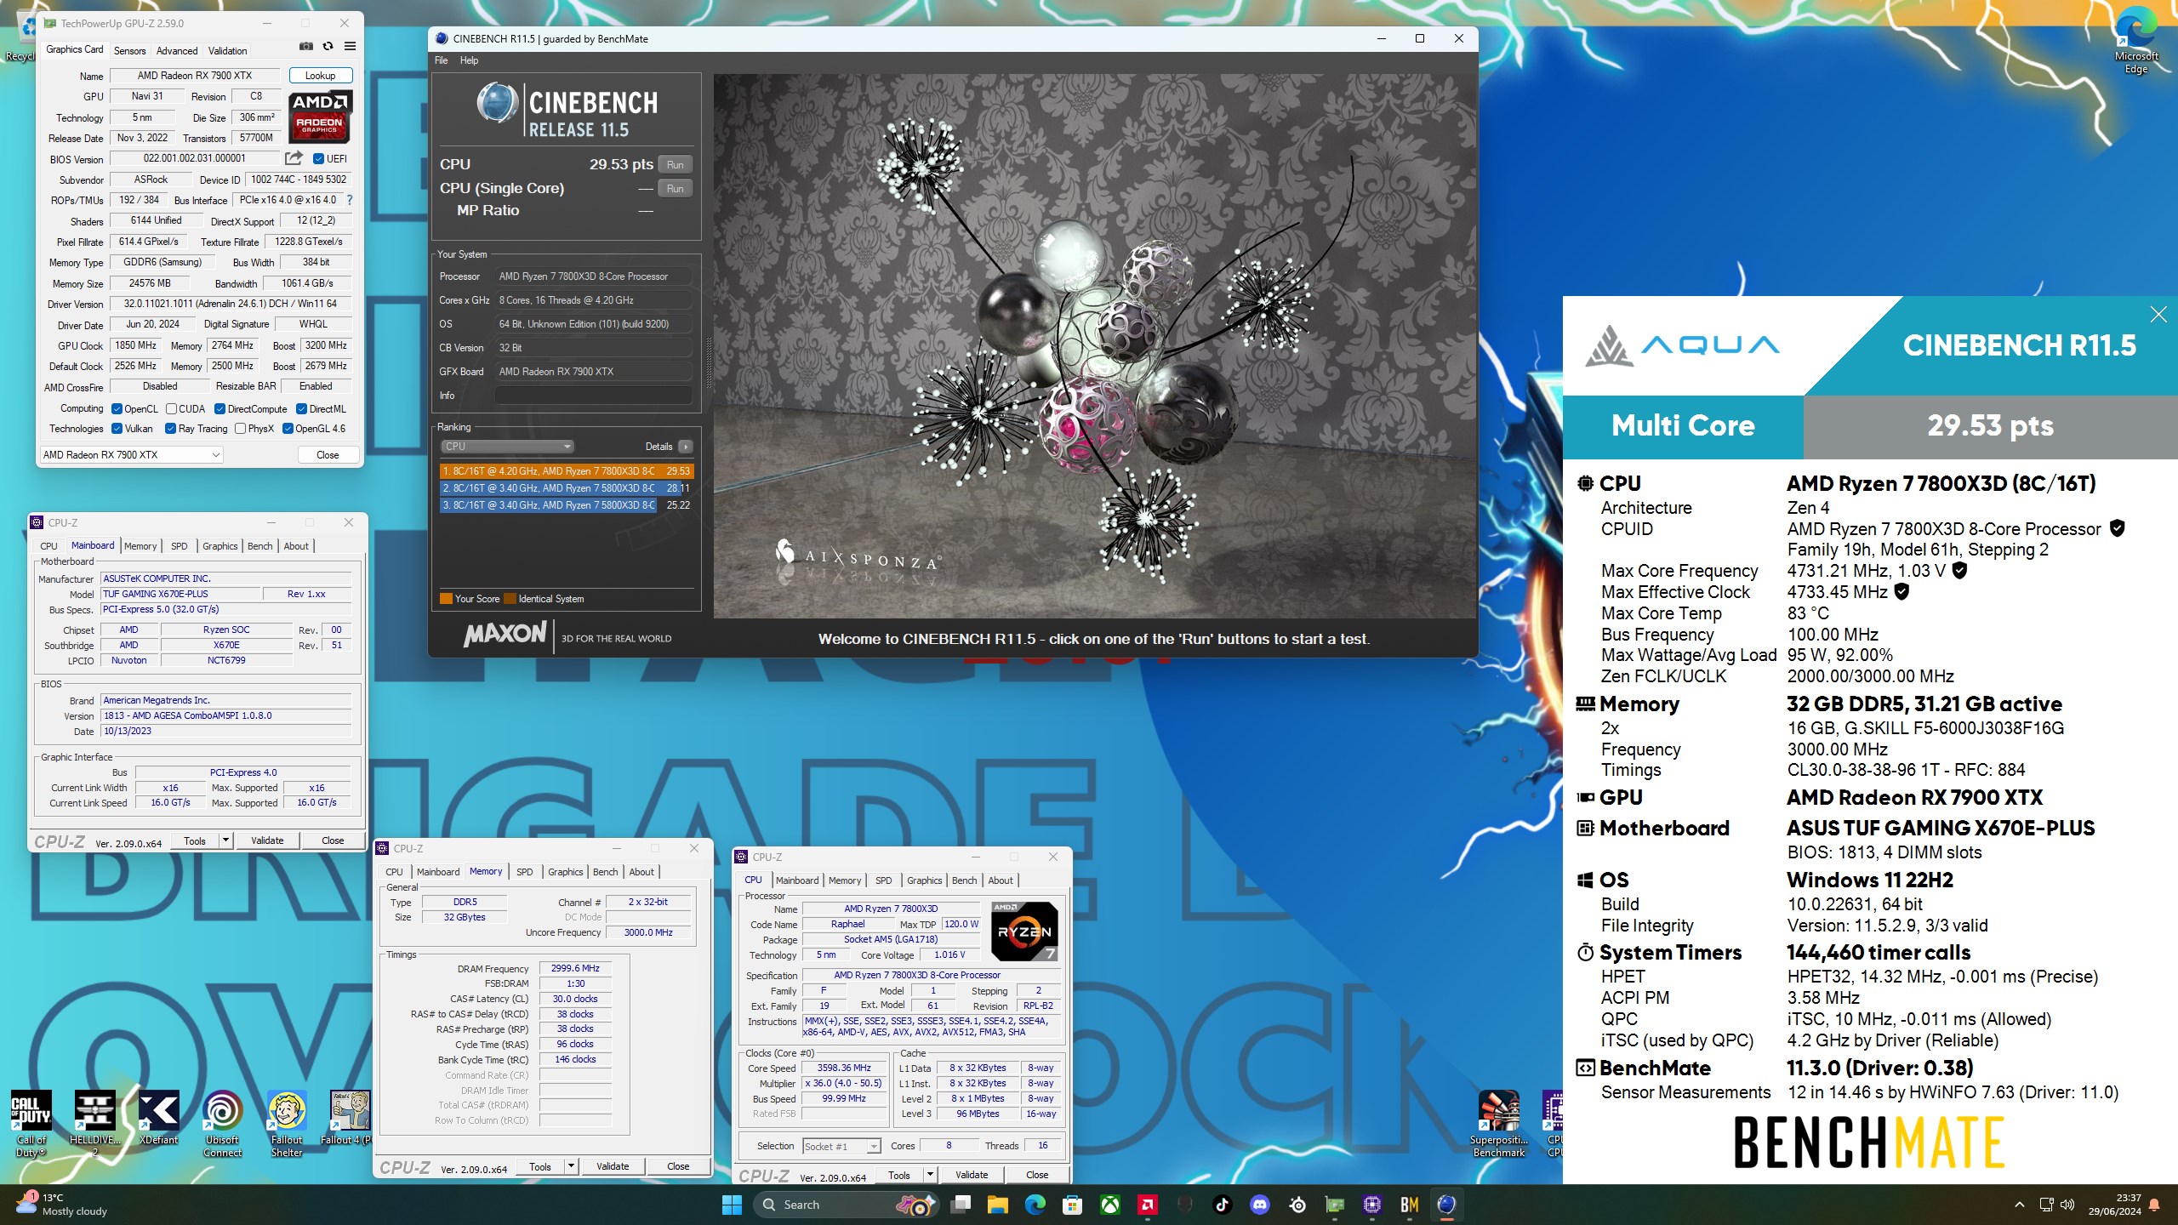The image size is (2178, 1225).
Task: Open Socket #1 selection dropdown in CPU-Z
Action: 841,1147
